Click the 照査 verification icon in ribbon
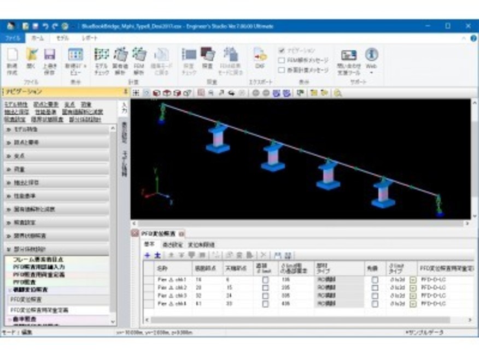This screenshot has height=359, width=479. [208, 55]
